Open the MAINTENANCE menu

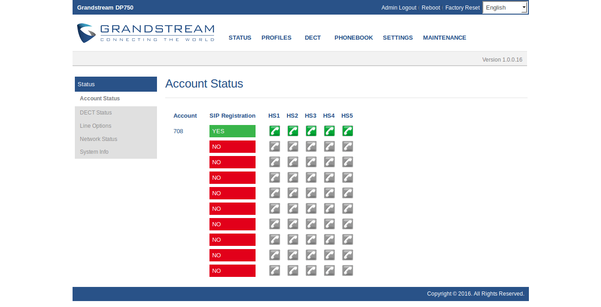point(444,38)
